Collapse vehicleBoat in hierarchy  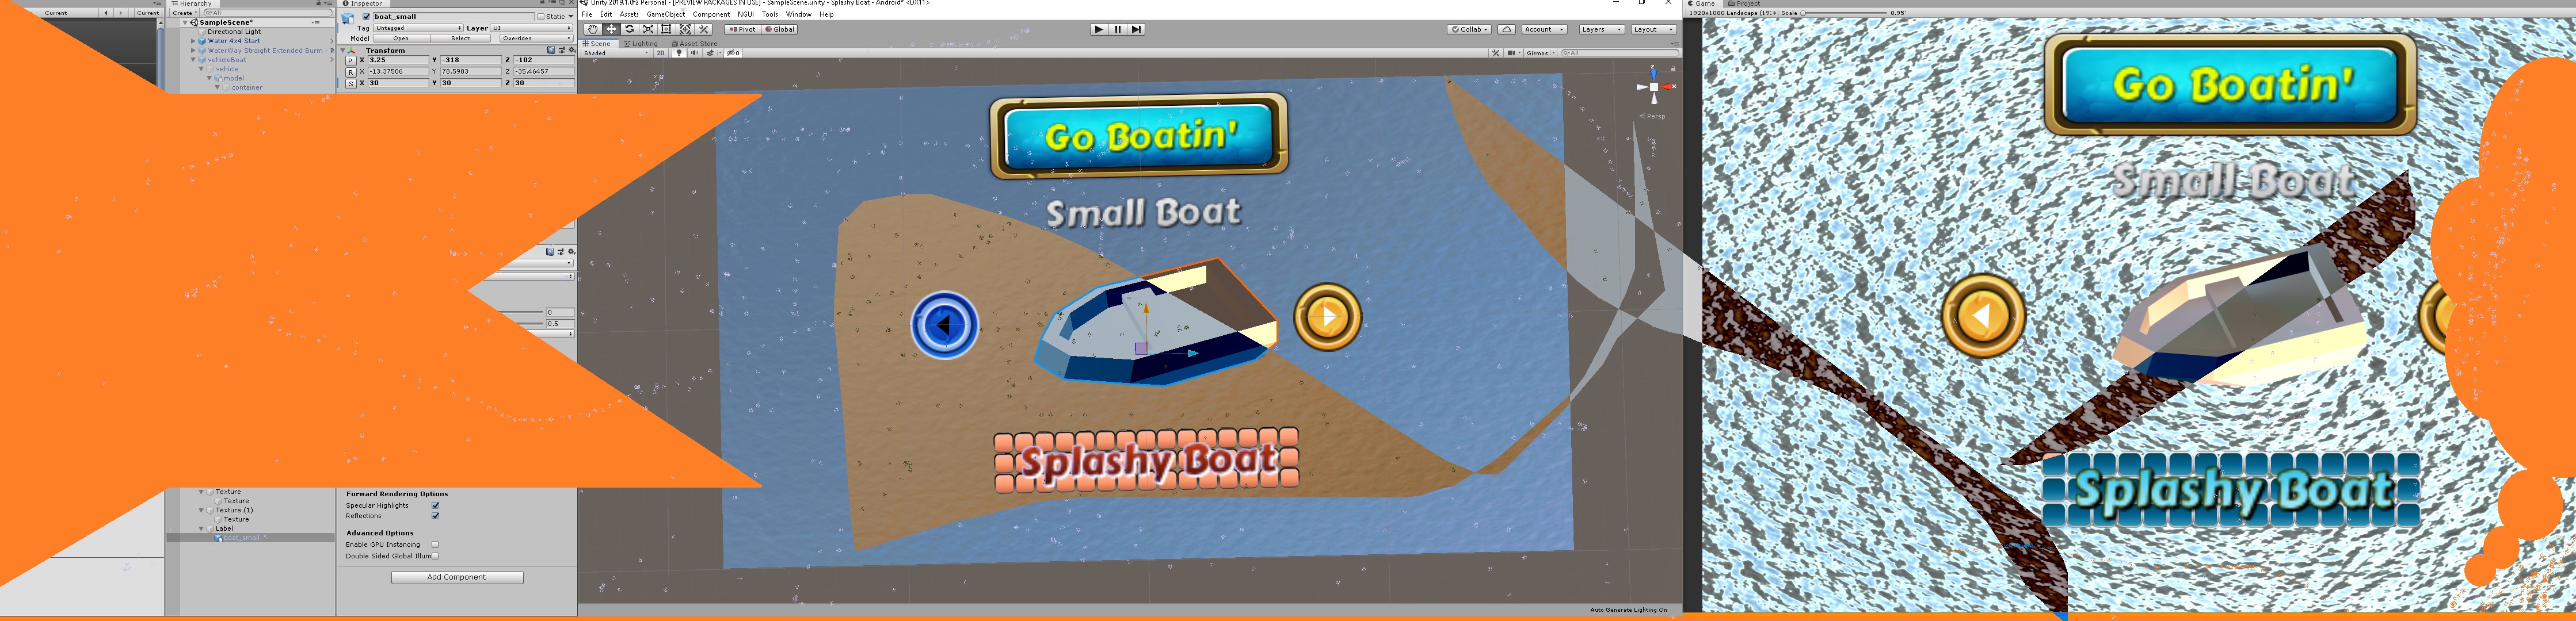193,60
